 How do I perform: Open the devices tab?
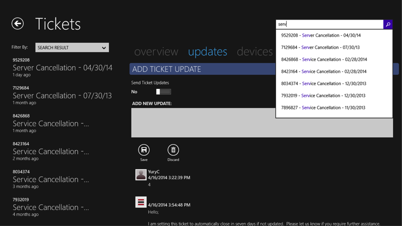click(x=254, y=52)
